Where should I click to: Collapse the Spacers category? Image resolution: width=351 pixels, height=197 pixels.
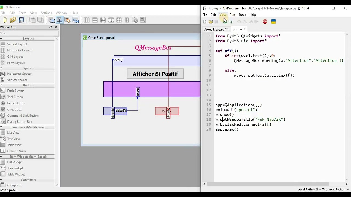pos(1,68)
